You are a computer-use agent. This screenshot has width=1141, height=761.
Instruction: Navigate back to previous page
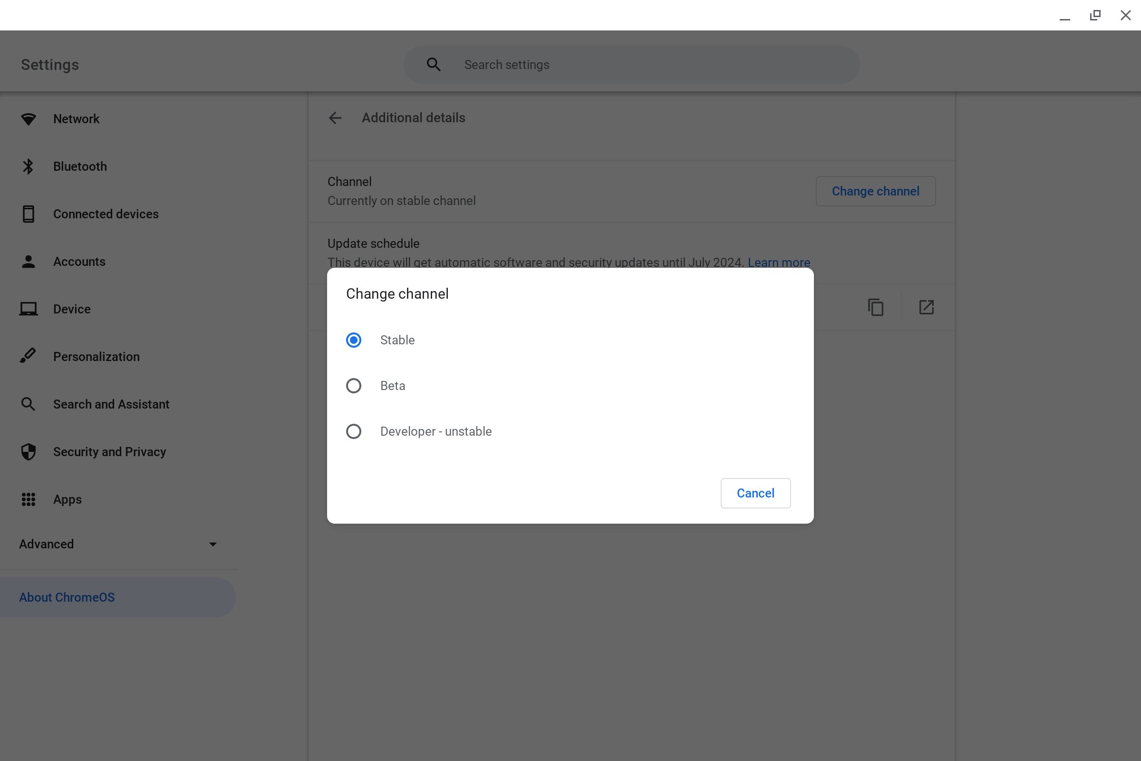335,117
